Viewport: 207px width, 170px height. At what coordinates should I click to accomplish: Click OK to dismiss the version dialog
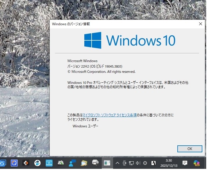tap(190, 149)
